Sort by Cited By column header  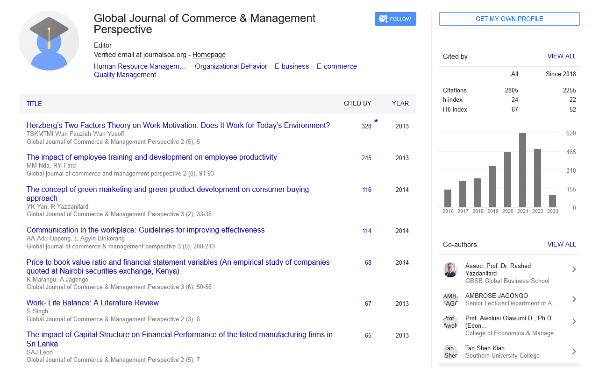[x=357, y=104]
